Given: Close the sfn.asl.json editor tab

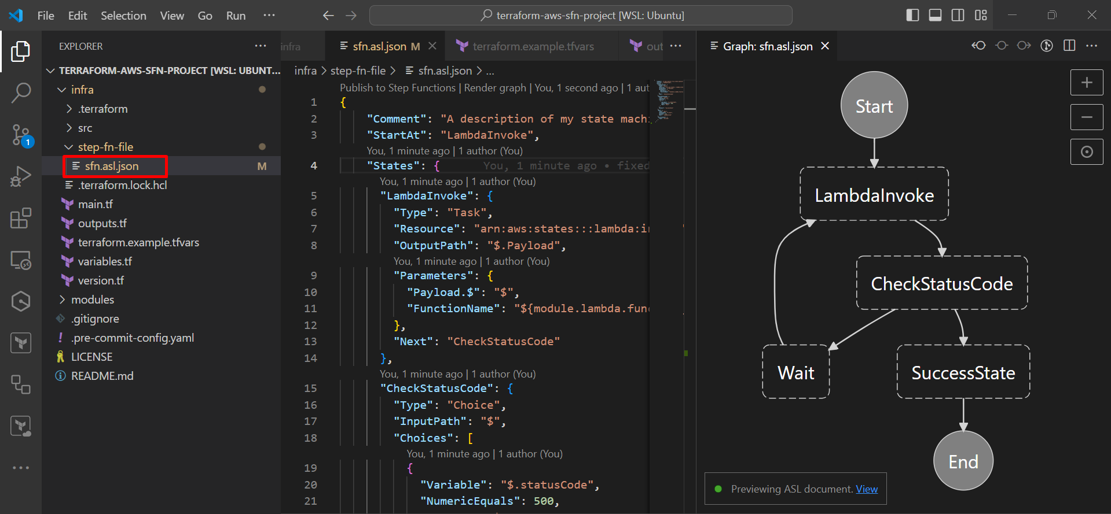Looking at the screenshot, I should click(x=432, y=46).
